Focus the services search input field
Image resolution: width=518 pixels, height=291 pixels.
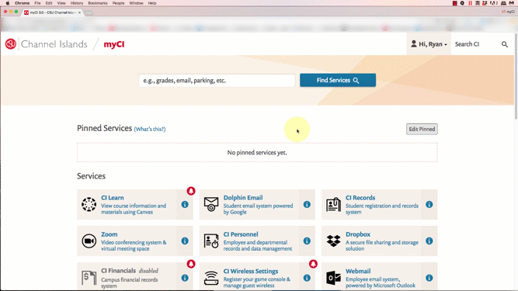pyautogui.click(x=217, y=80)
